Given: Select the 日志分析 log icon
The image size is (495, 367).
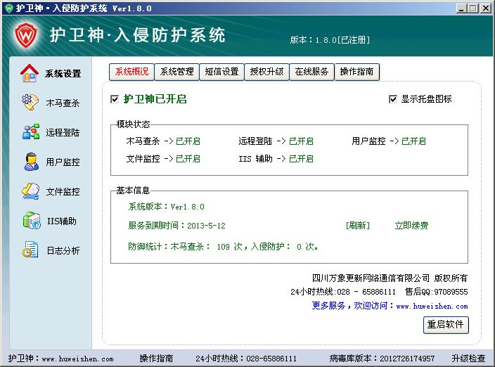Looking at the screenshot, I should (x=30, y=250).
